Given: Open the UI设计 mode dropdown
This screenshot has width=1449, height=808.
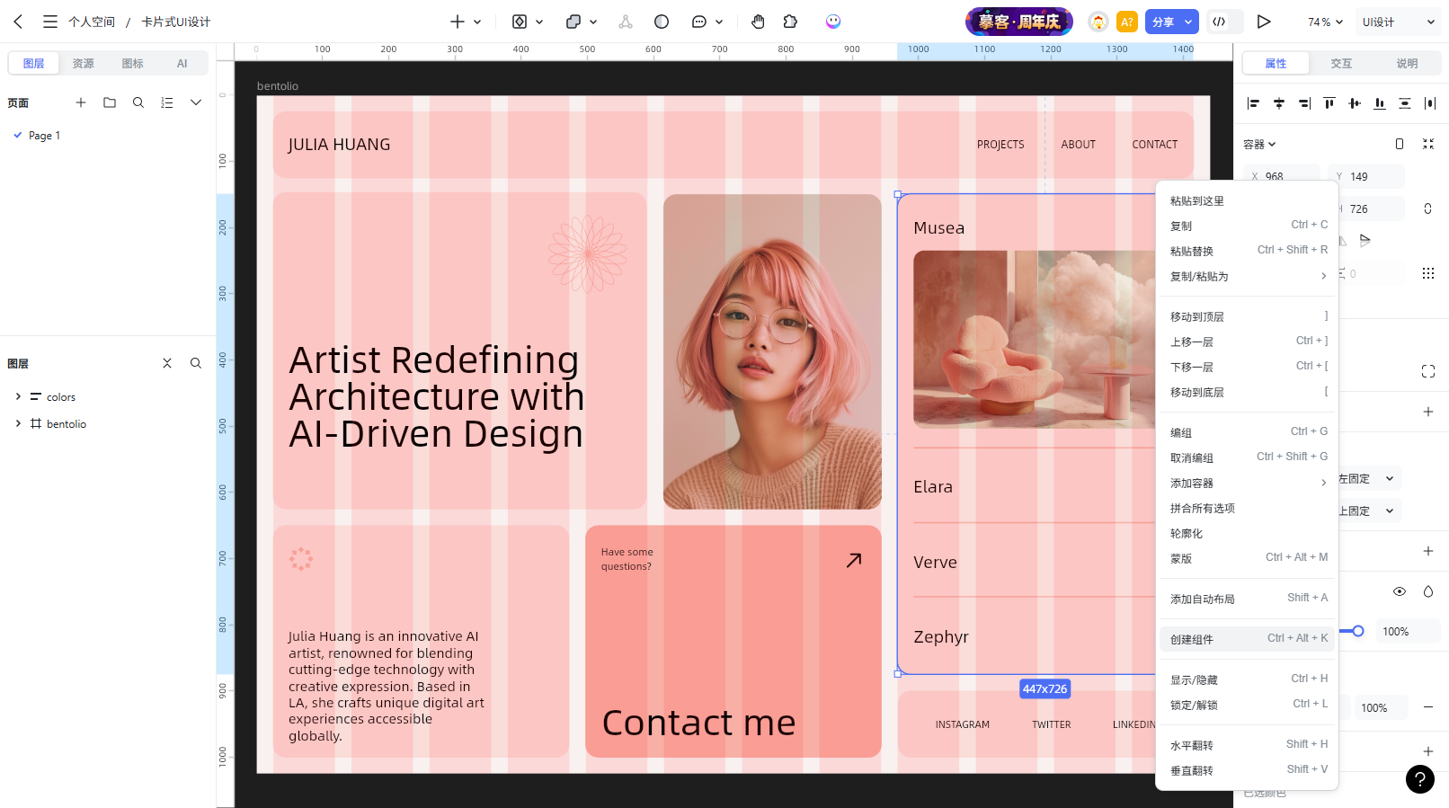Looking at the screenshot, I should click(x=1399, y=22).
